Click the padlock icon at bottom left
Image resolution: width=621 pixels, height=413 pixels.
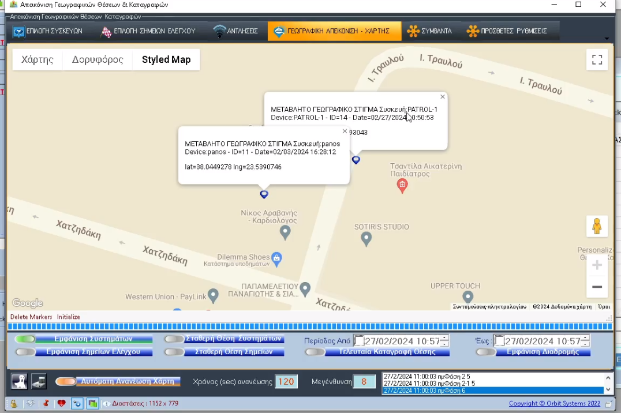[x=13, y=403]
